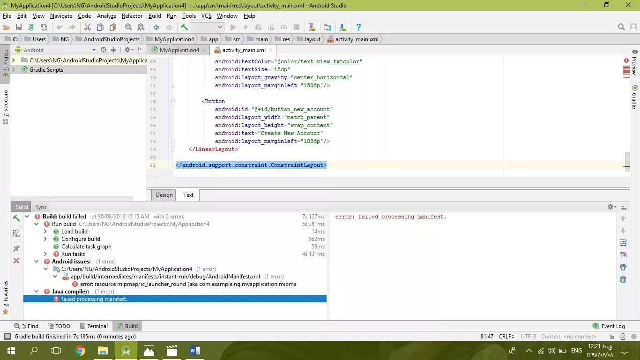The height and width of the screenshot is (360, 640).
Task: Expand the Run tasks node
Action: tap(45, 254)
